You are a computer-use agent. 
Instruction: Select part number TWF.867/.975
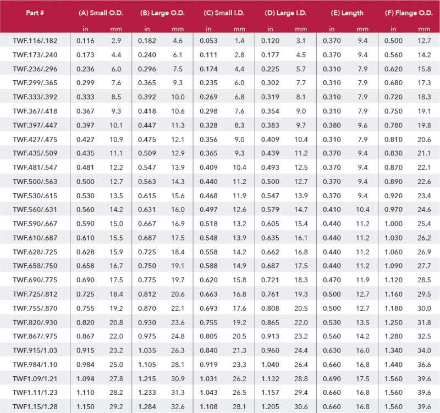pos(35,336)
